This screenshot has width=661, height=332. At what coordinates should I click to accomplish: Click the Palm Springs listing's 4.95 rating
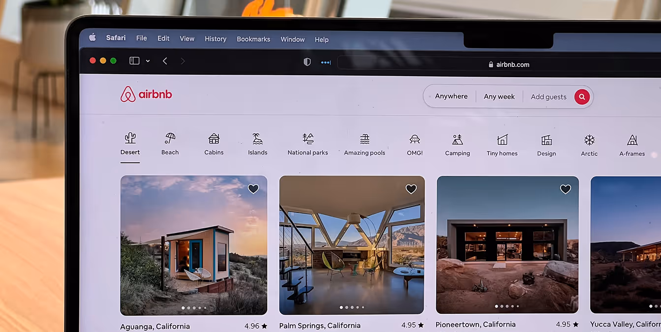(412, 325)
